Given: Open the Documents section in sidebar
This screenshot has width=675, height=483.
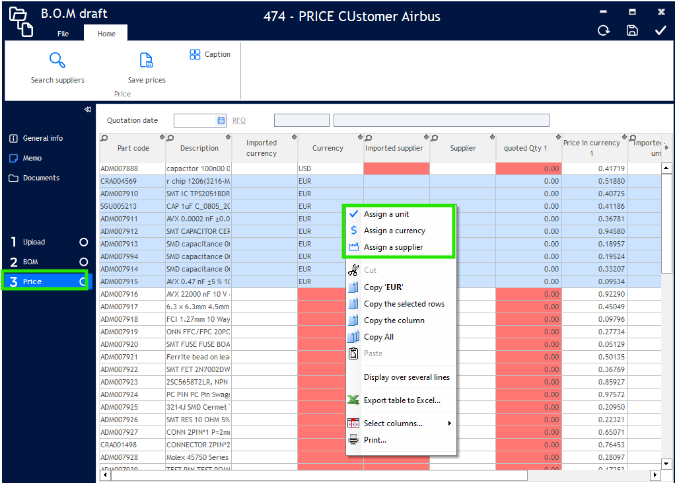Looking at the screenshot, I should pyautogui.click(x=40, y=178).
